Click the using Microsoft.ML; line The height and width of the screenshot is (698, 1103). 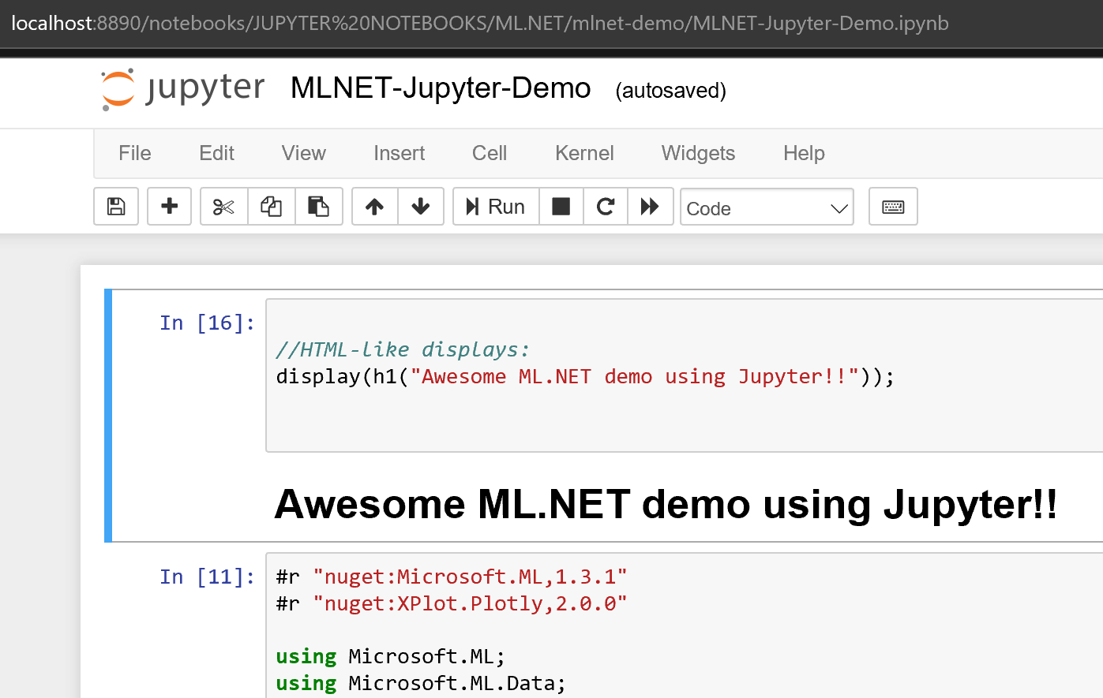coord(390,656)
